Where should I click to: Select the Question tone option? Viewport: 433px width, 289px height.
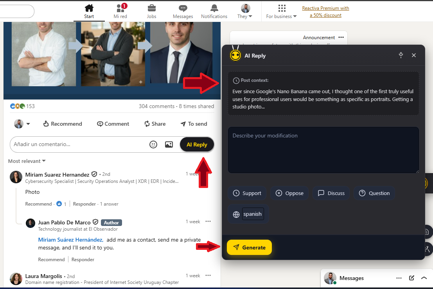coord(374,193)
